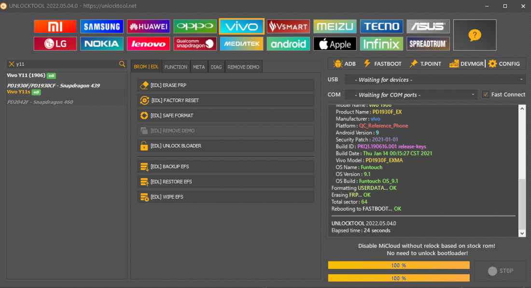531x288 pixels.
Task: Open the USB devices dropdown
Action: (435, 80)
